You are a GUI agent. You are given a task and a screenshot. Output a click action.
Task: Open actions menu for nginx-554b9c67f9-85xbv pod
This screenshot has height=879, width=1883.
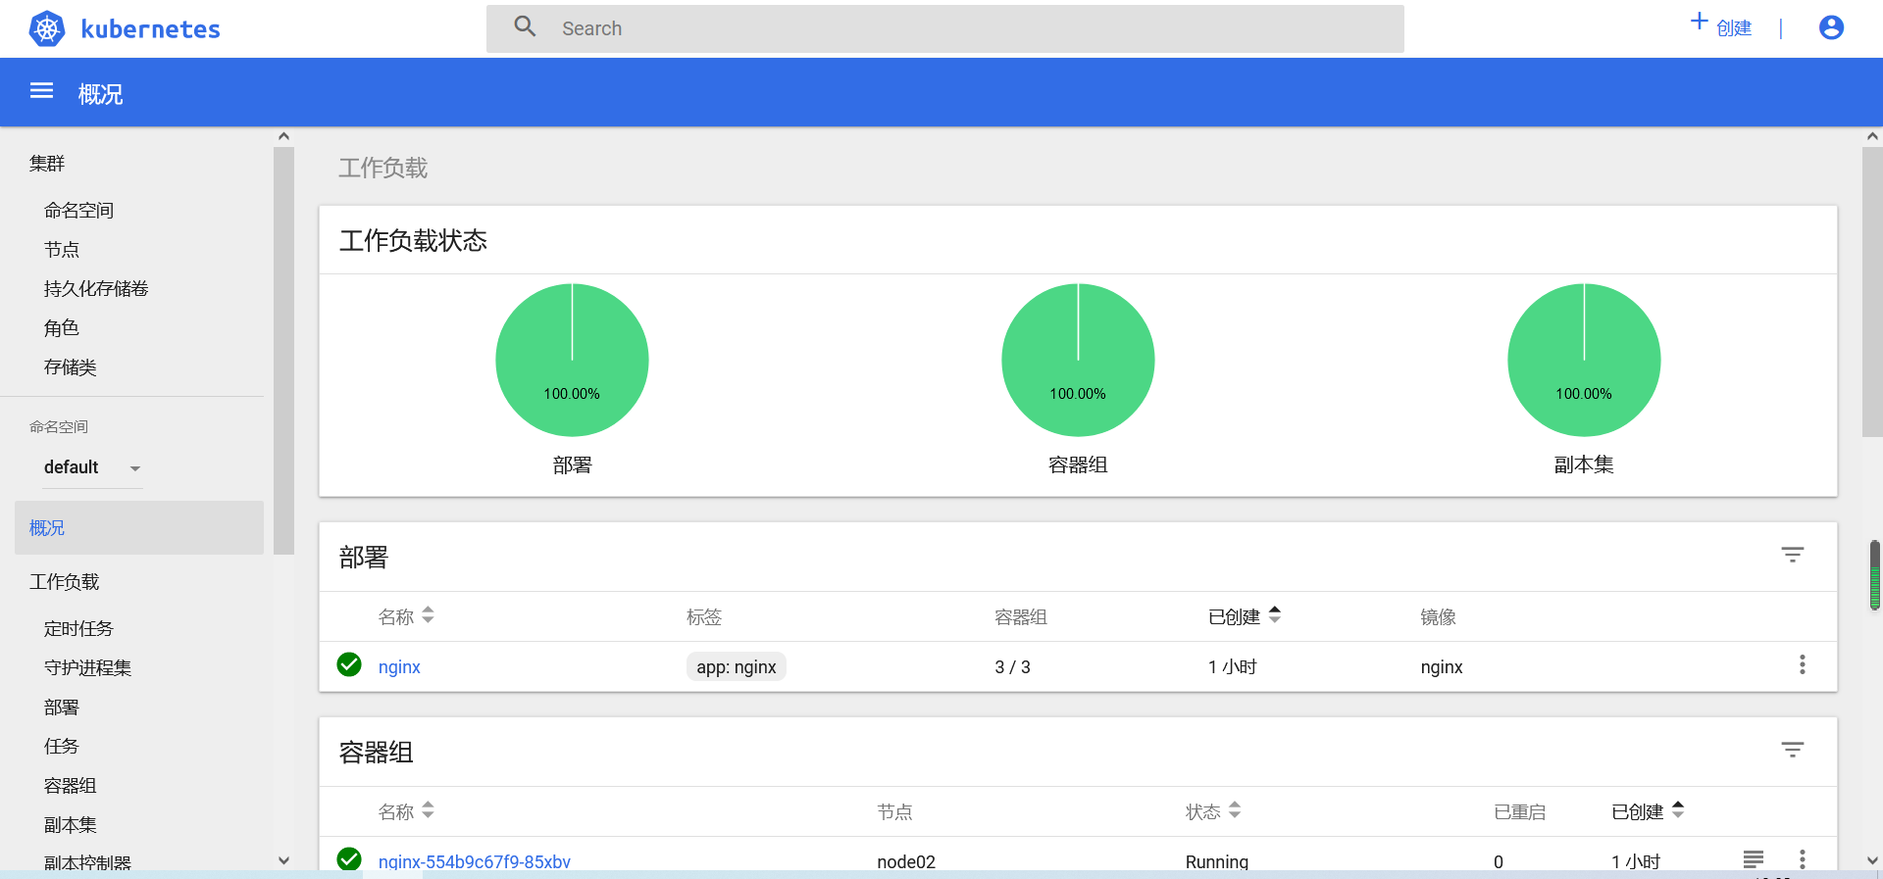click(1803, 859)
